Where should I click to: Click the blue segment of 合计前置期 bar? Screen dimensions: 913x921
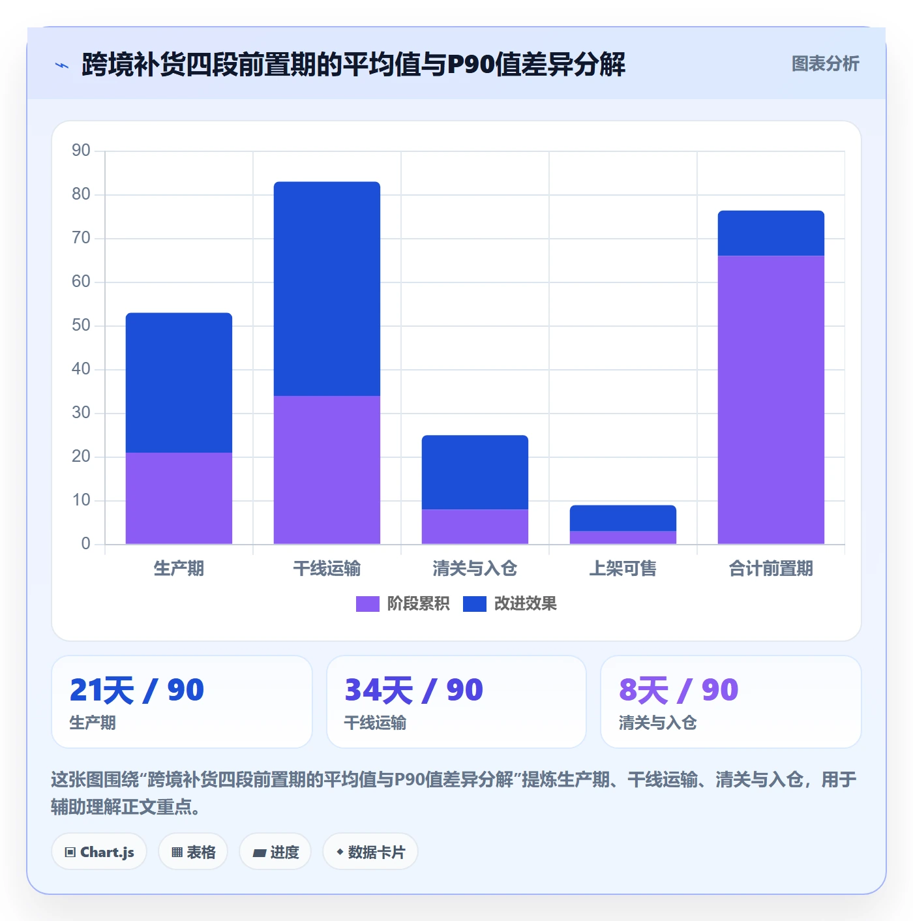(x=771, y=234)
